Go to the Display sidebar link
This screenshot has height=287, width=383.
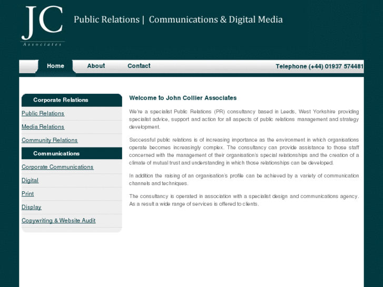[31, 207]
